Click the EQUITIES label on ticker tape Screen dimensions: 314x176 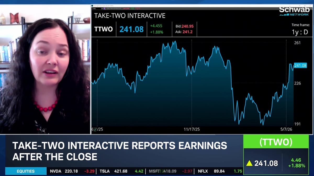click(x=26, y=171)
